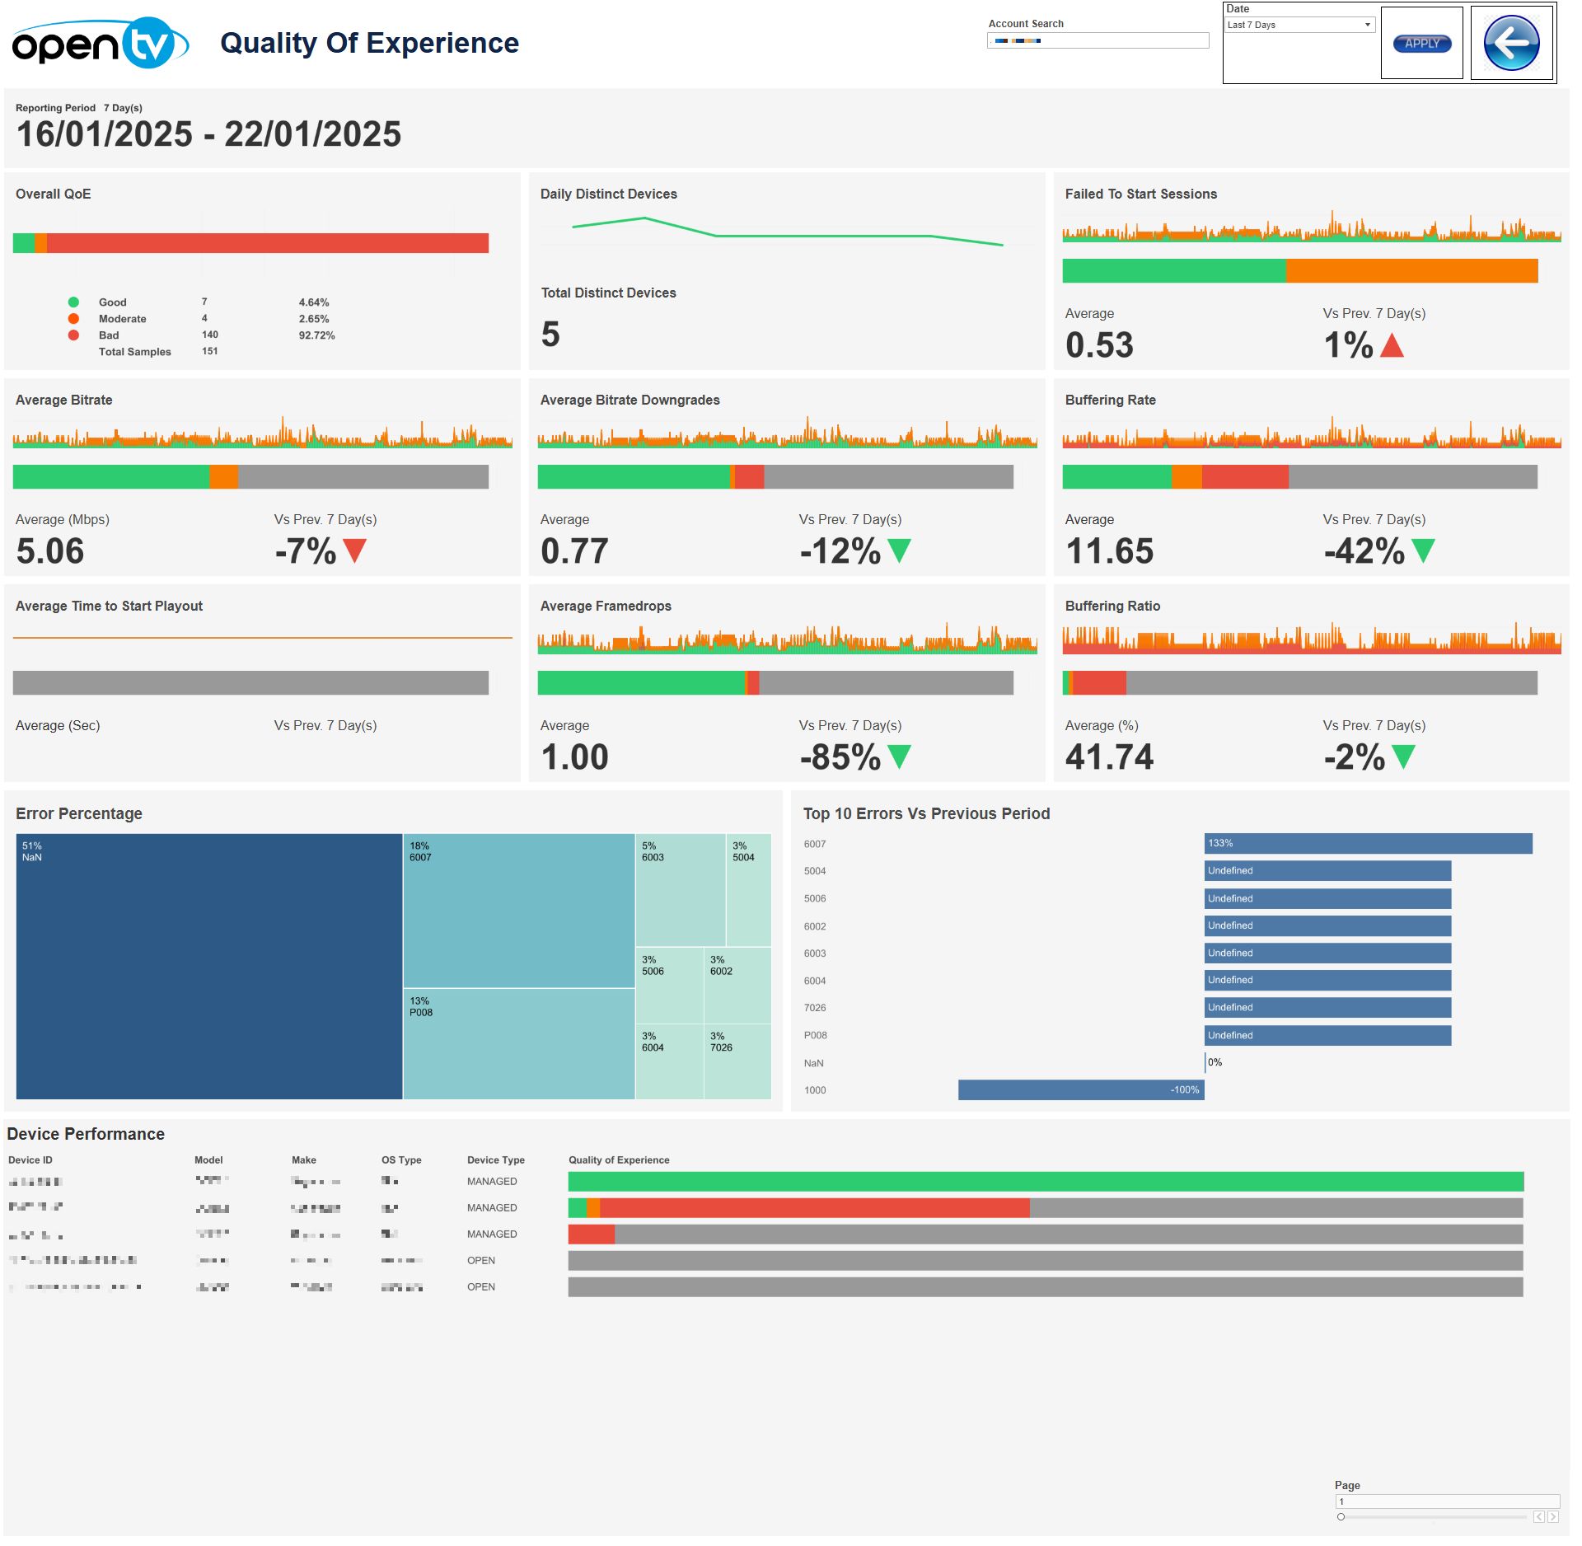Click next page arrow in Page control
Screen dimensions: 1582x1546
[x=1553, y=1516]
